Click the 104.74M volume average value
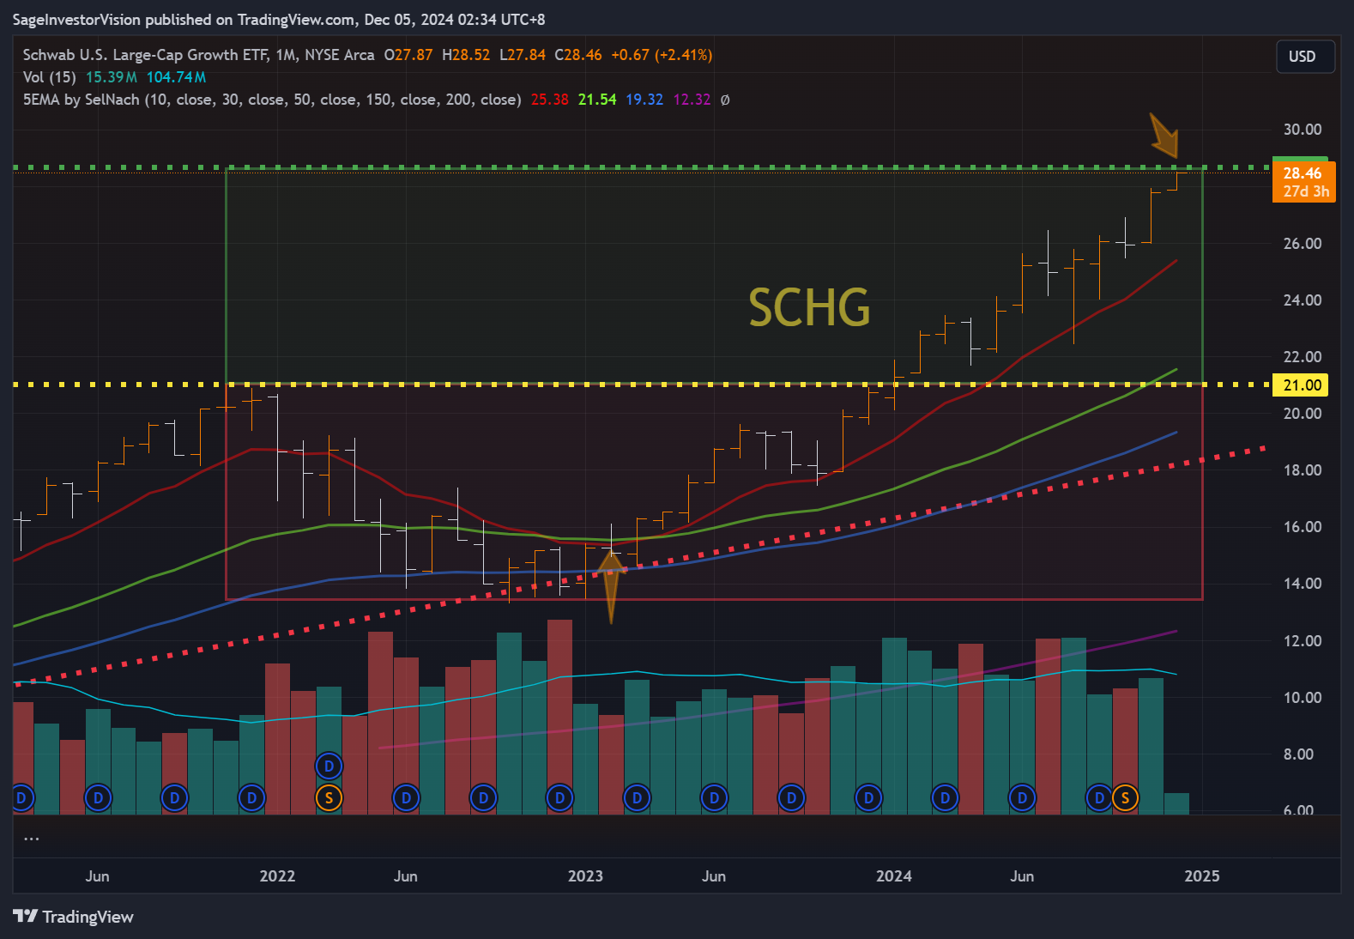 coord(176,77)
